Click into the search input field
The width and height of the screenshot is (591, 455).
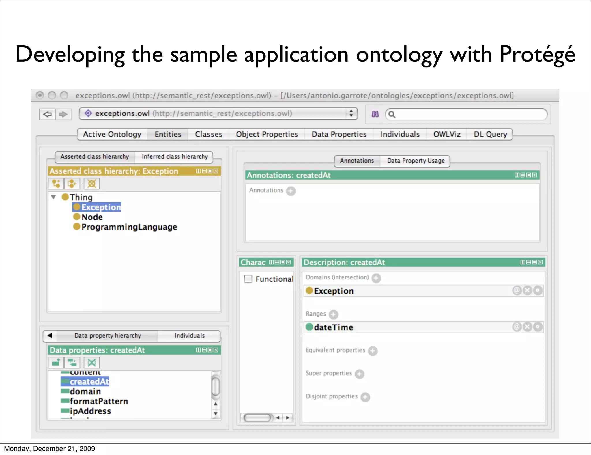click(x=466, y=115)
